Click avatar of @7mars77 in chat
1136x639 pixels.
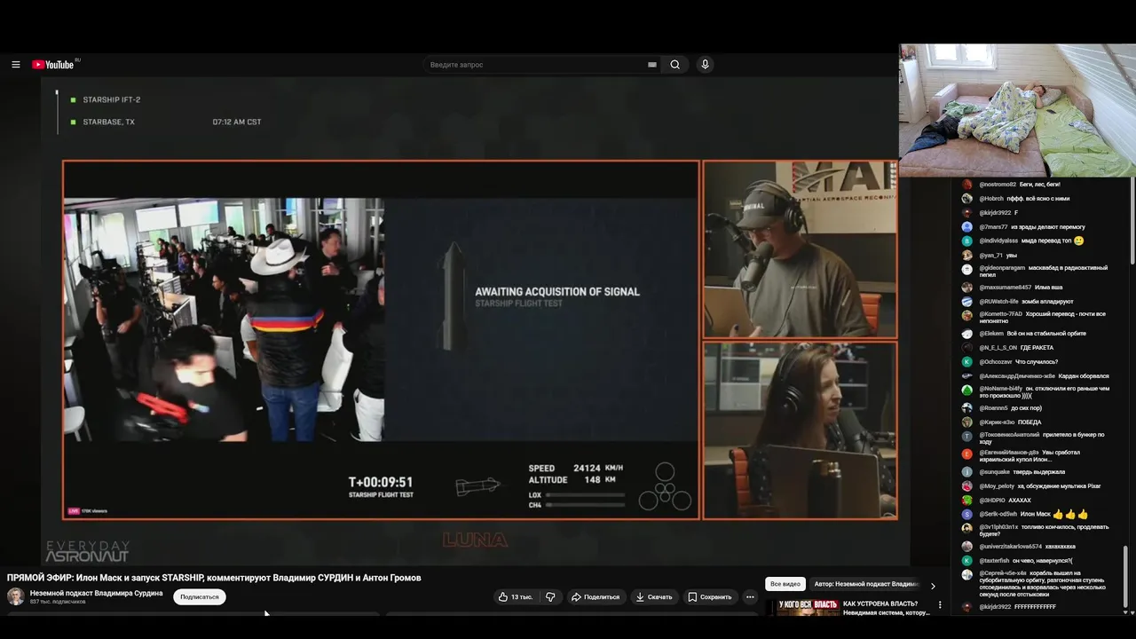(x=967, y=227)
